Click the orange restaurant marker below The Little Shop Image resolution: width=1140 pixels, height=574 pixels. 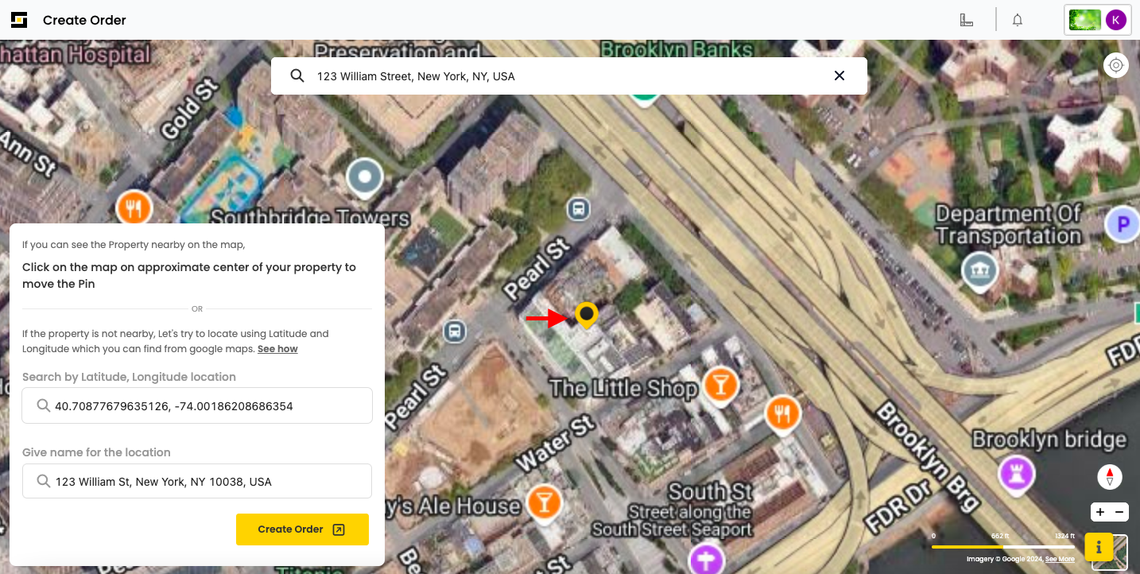click(782, 413)
